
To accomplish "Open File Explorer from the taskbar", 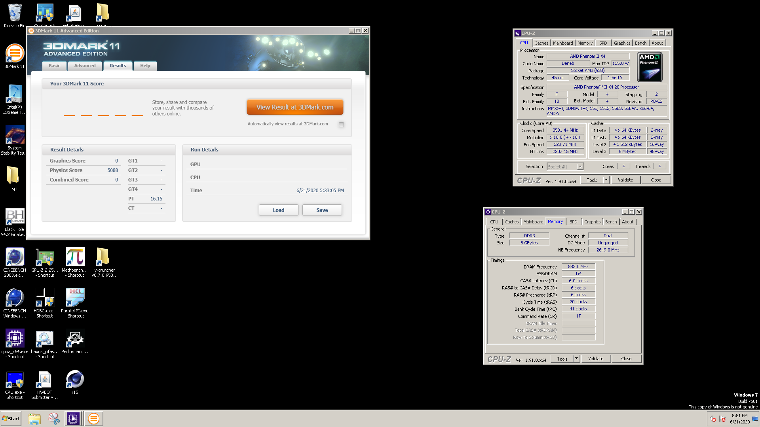I will [34, 419].
